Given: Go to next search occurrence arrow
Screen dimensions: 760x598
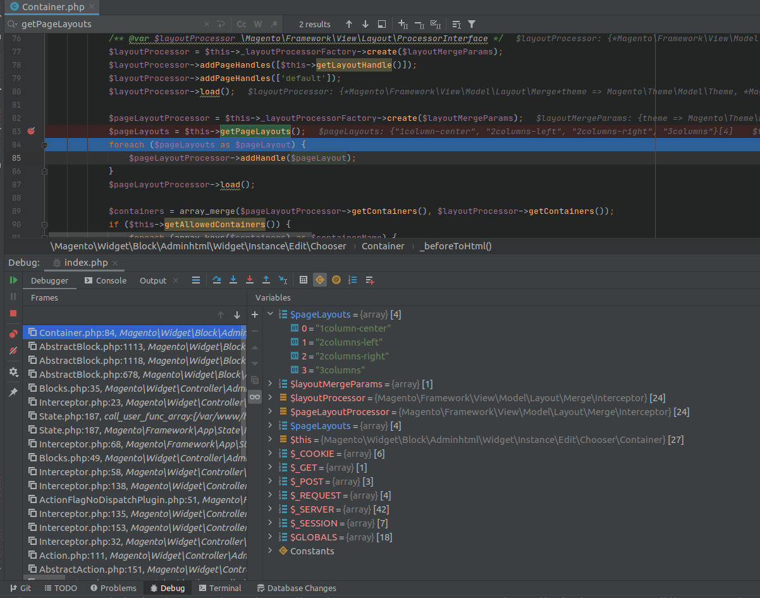Looking at the screenshot, I should coord(365,24).
